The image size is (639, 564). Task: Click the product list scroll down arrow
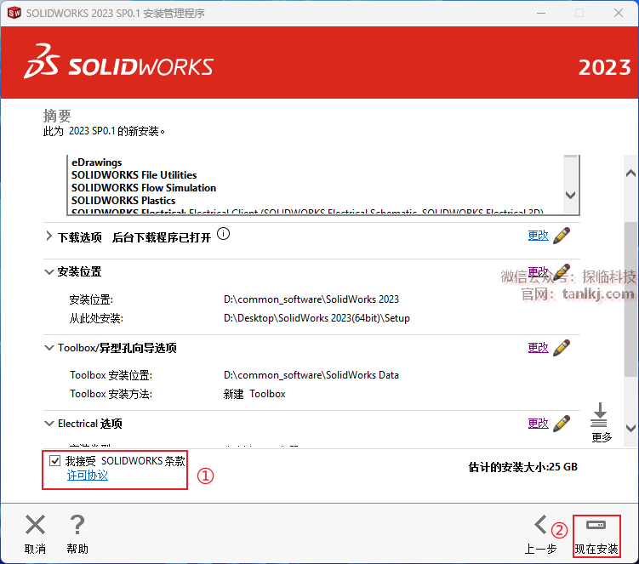click(571, 195)
